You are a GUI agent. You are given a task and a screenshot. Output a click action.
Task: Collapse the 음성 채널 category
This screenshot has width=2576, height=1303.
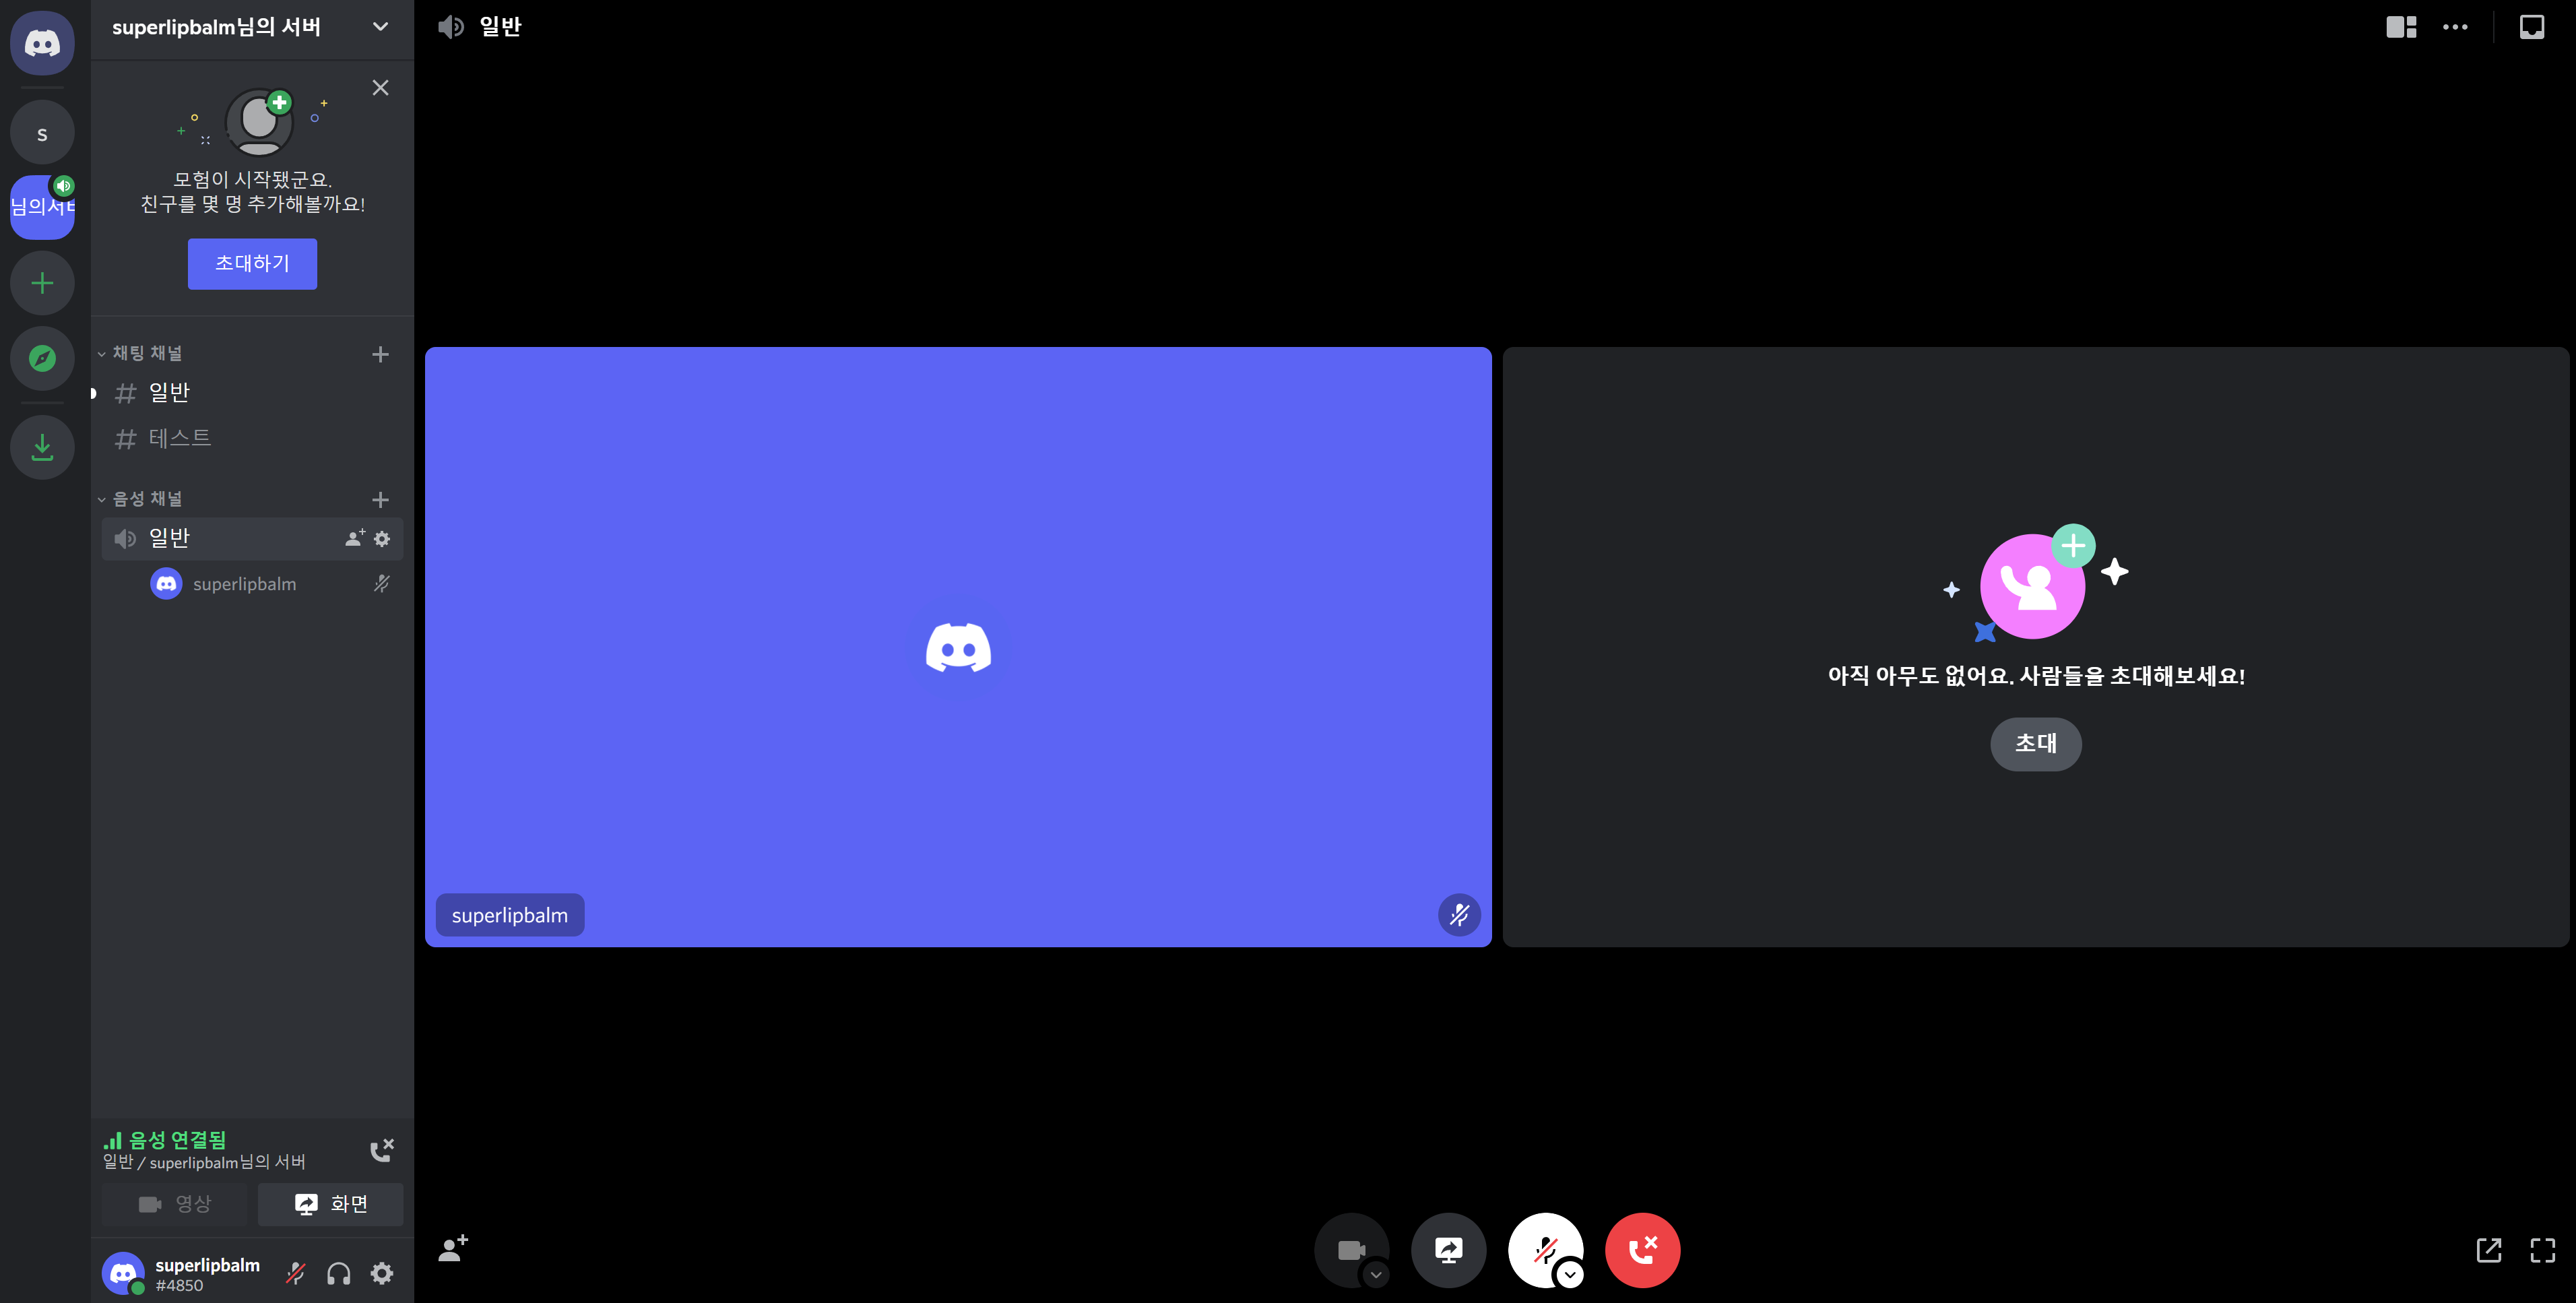[x=147, y=499]
